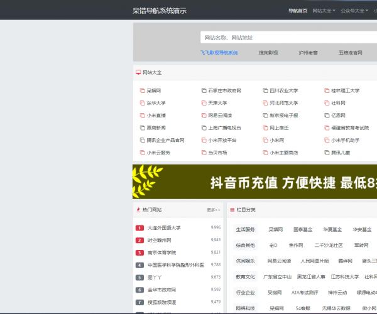The image size is (377, 314).
Task: Click the icon beside 东华大学
Action: point(143,103)
